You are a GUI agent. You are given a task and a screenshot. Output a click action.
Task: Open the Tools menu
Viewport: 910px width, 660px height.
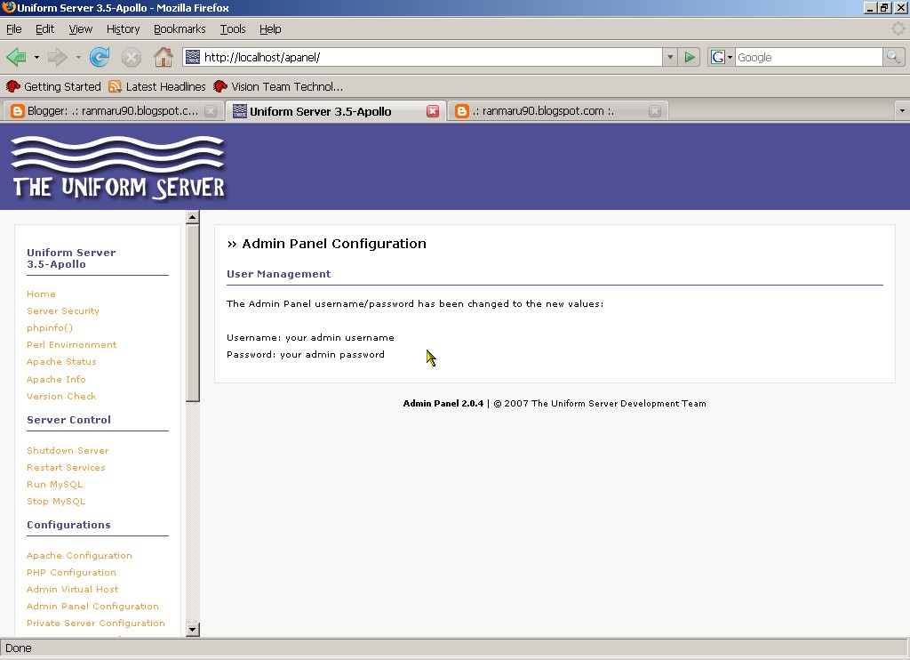[x=233, y=29]
